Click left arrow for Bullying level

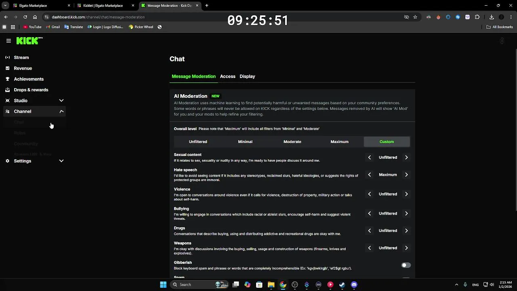click(369, 213)
